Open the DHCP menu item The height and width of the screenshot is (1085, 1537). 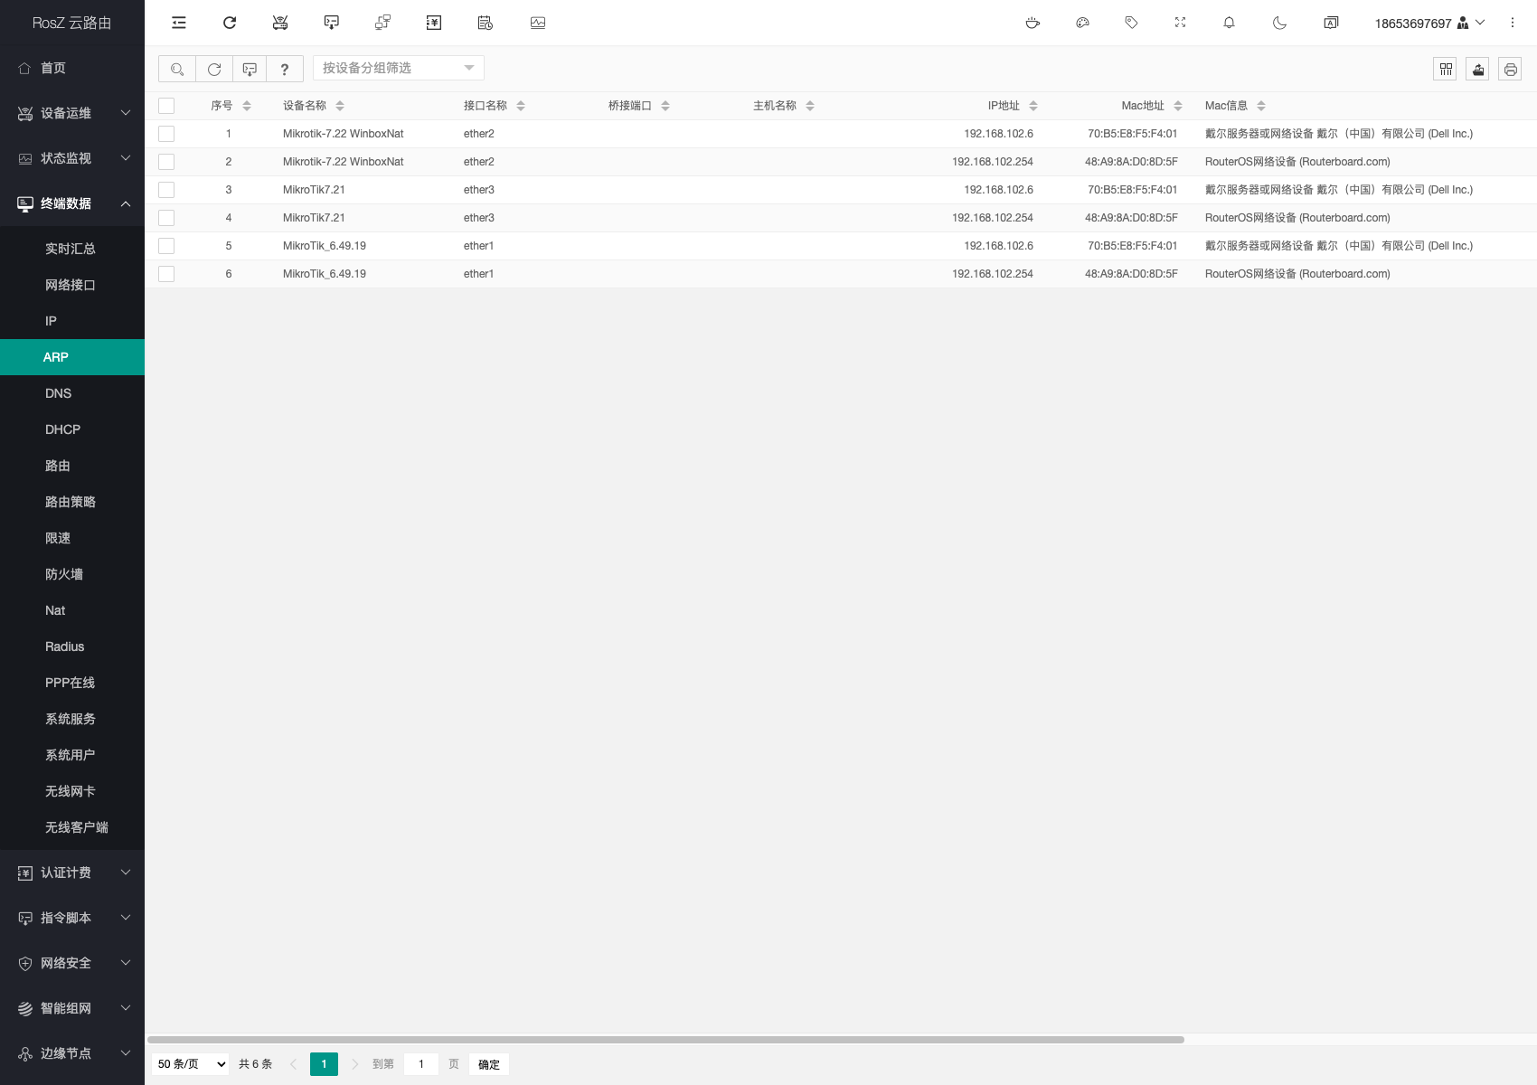tap(62, 429)
